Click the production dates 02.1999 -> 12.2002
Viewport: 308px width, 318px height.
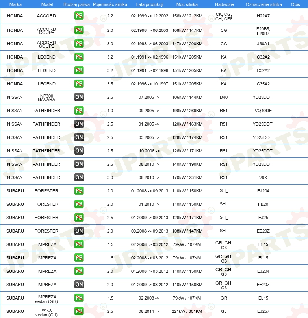click(x=150, y=16)
